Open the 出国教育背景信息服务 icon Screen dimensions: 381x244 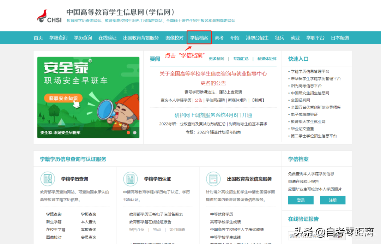(213, 179)
